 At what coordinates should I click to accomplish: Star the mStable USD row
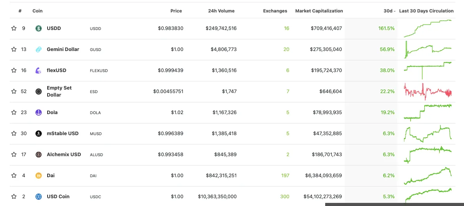click(x=14, y=133)
